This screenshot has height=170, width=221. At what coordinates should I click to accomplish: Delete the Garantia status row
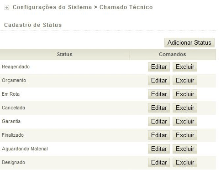[x=185, y=121]
